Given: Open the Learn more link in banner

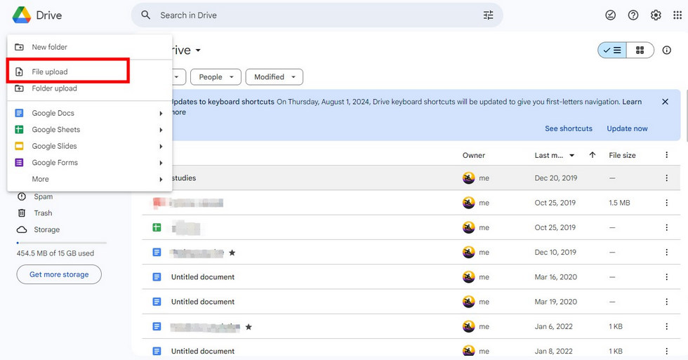Looking at the screenshot, I should 632,102.
